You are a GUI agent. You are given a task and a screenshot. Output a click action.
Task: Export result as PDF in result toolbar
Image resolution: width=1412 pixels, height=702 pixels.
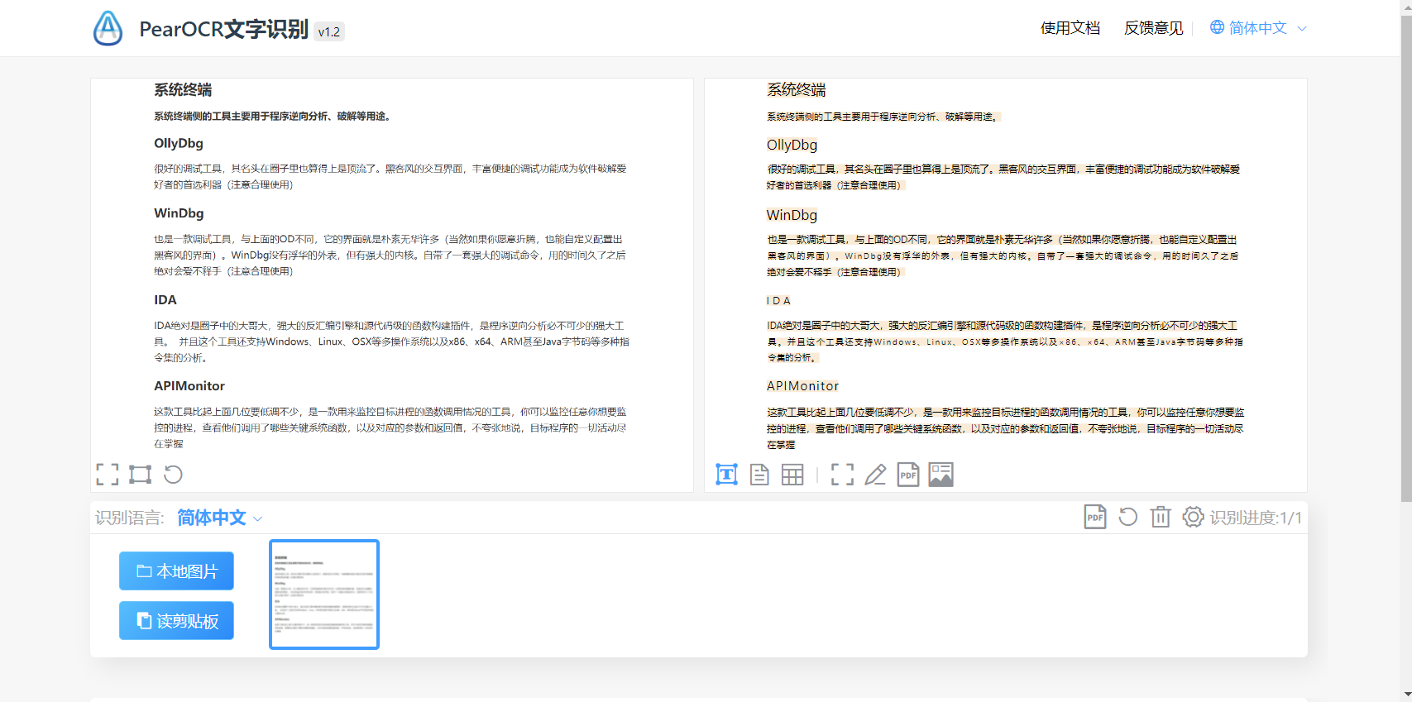click(x=908, y=475)
